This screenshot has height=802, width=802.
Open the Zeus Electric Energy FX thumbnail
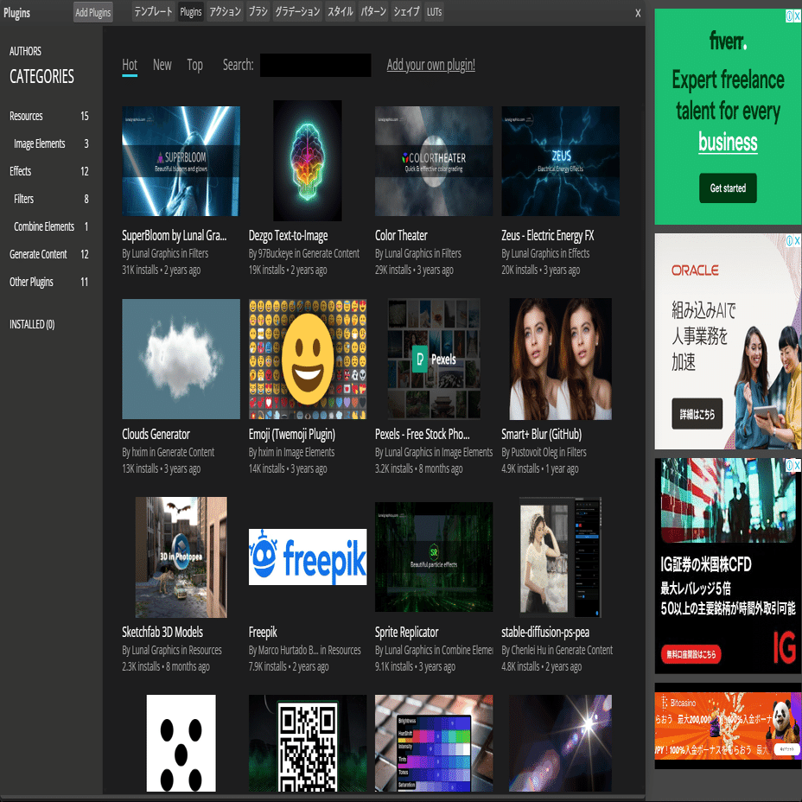tap(561, 161)
